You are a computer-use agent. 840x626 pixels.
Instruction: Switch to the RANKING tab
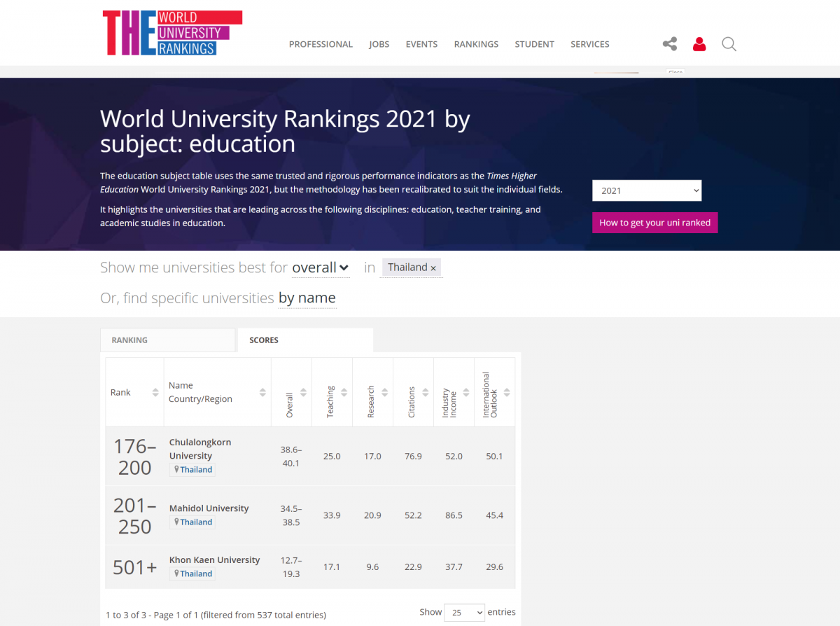[x=168, y=340]
